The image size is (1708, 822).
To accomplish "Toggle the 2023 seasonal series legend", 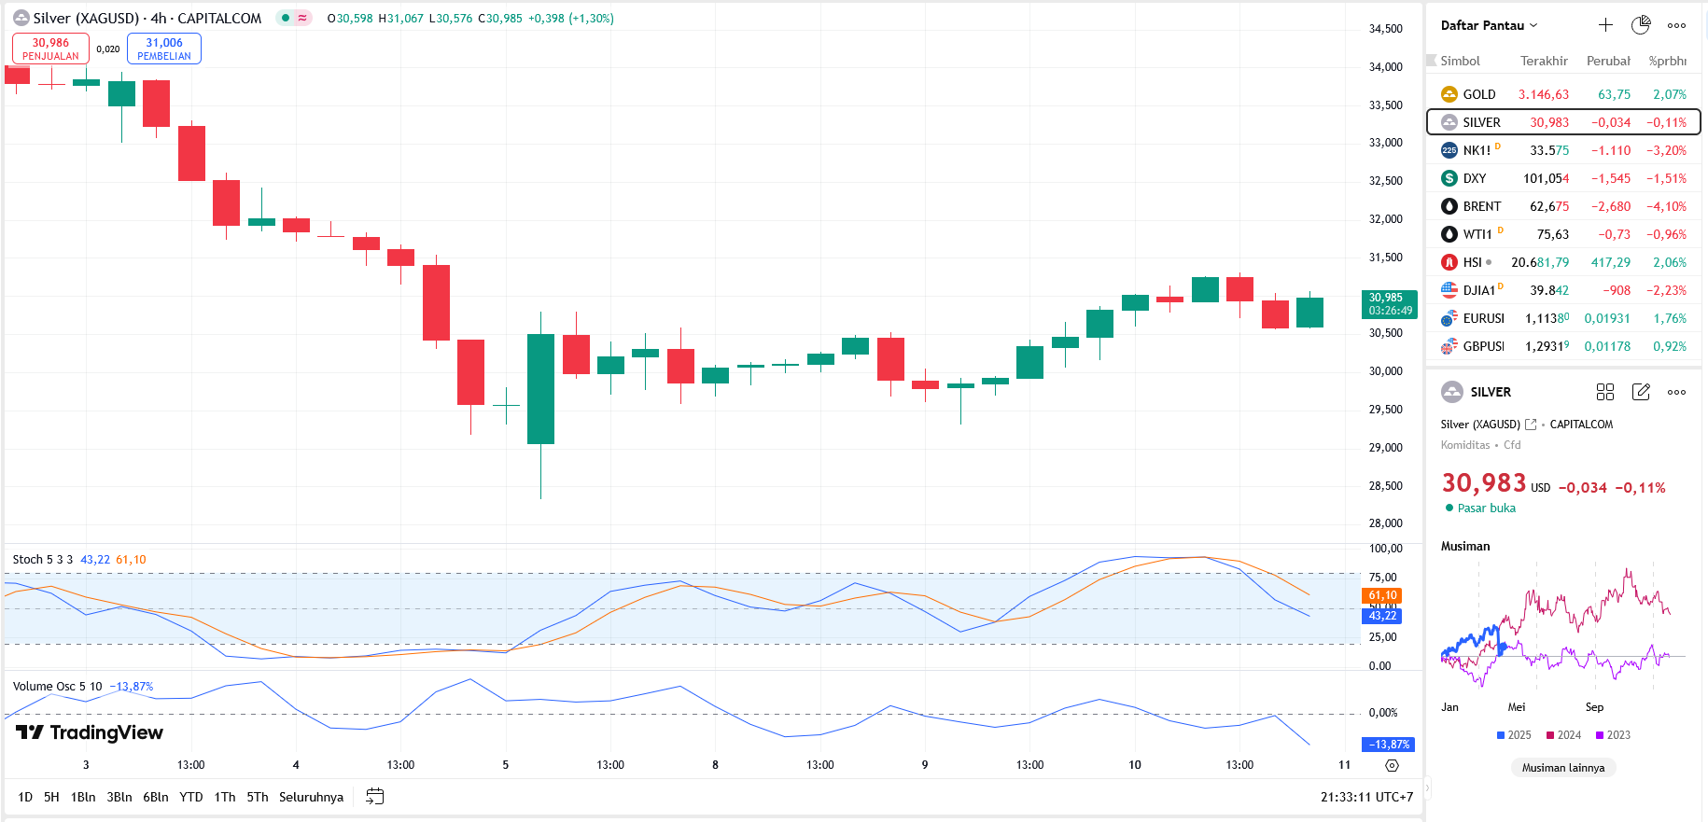I will tap(1613, 735).
